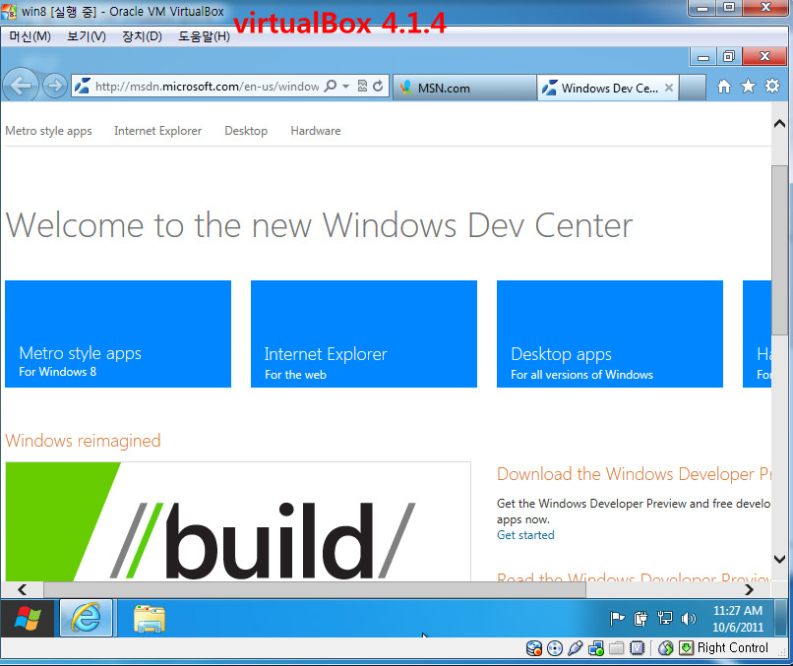793x666 pixels.
Task: Open Internet Explorer Home page icon
Action: (724, 87)
